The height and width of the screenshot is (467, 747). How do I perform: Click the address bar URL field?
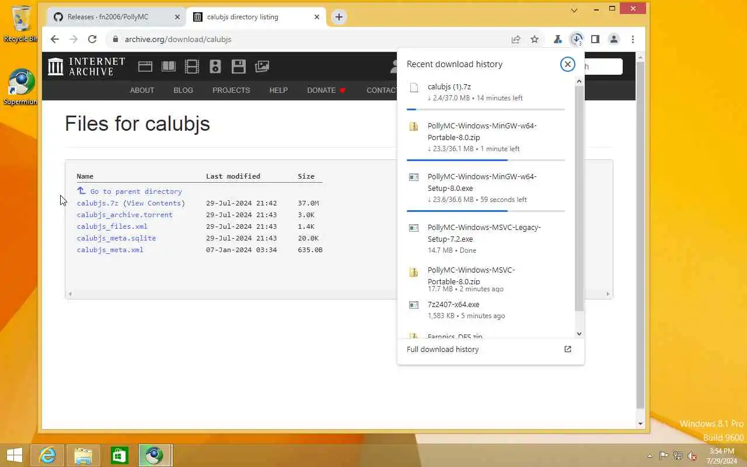[309, 39]
